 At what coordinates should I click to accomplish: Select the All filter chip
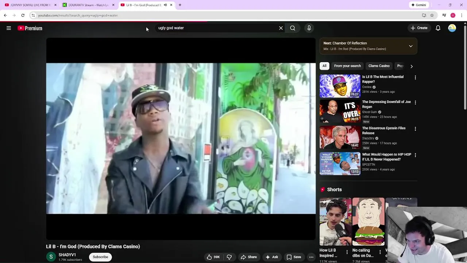[x=324, y=66]
